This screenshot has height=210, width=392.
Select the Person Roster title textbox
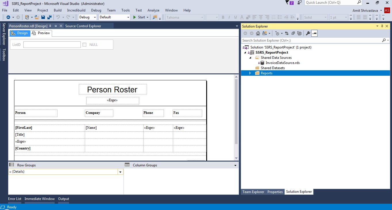(113, 89)
